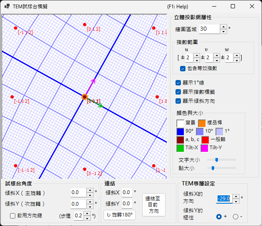Minimize the TEM試樣台模擬 window
Screen dimensions: 262x226
[x=214, y=6]
